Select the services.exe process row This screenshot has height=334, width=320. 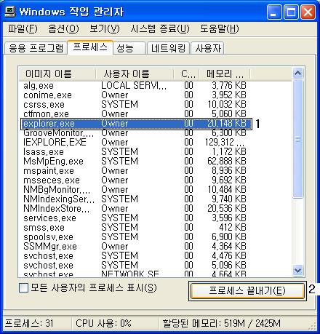(x=135, y=218)
